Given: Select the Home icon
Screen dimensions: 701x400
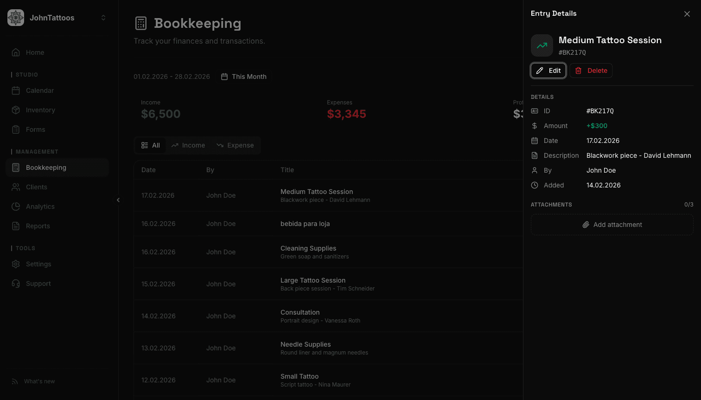Looking at the screenshot, I should point(16,52).
